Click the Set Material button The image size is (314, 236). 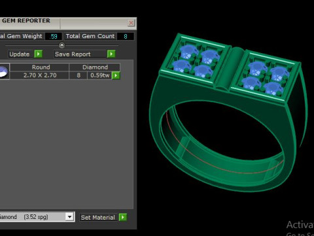(99, 218)
